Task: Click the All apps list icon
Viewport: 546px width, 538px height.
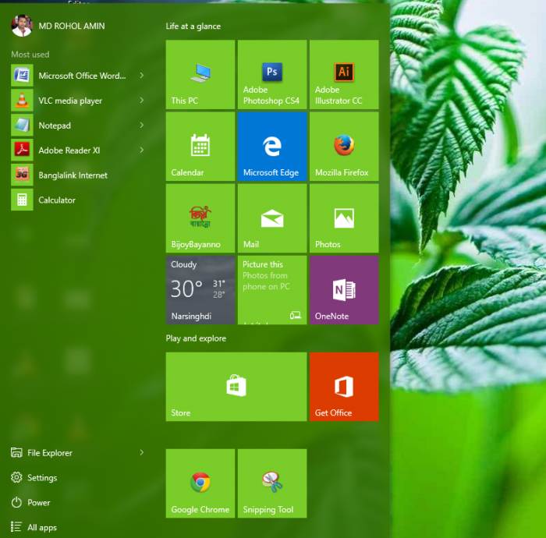Action: [x=16, y=527]
